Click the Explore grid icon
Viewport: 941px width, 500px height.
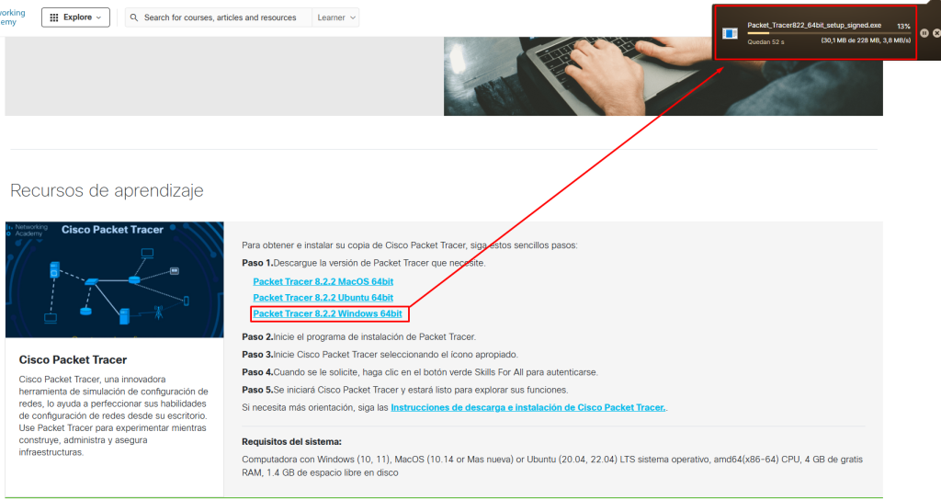point(54,17)
